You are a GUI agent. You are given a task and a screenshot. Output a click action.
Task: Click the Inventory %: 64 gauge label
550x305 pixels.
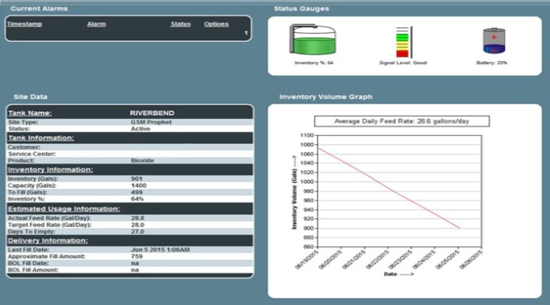(314, 63)
